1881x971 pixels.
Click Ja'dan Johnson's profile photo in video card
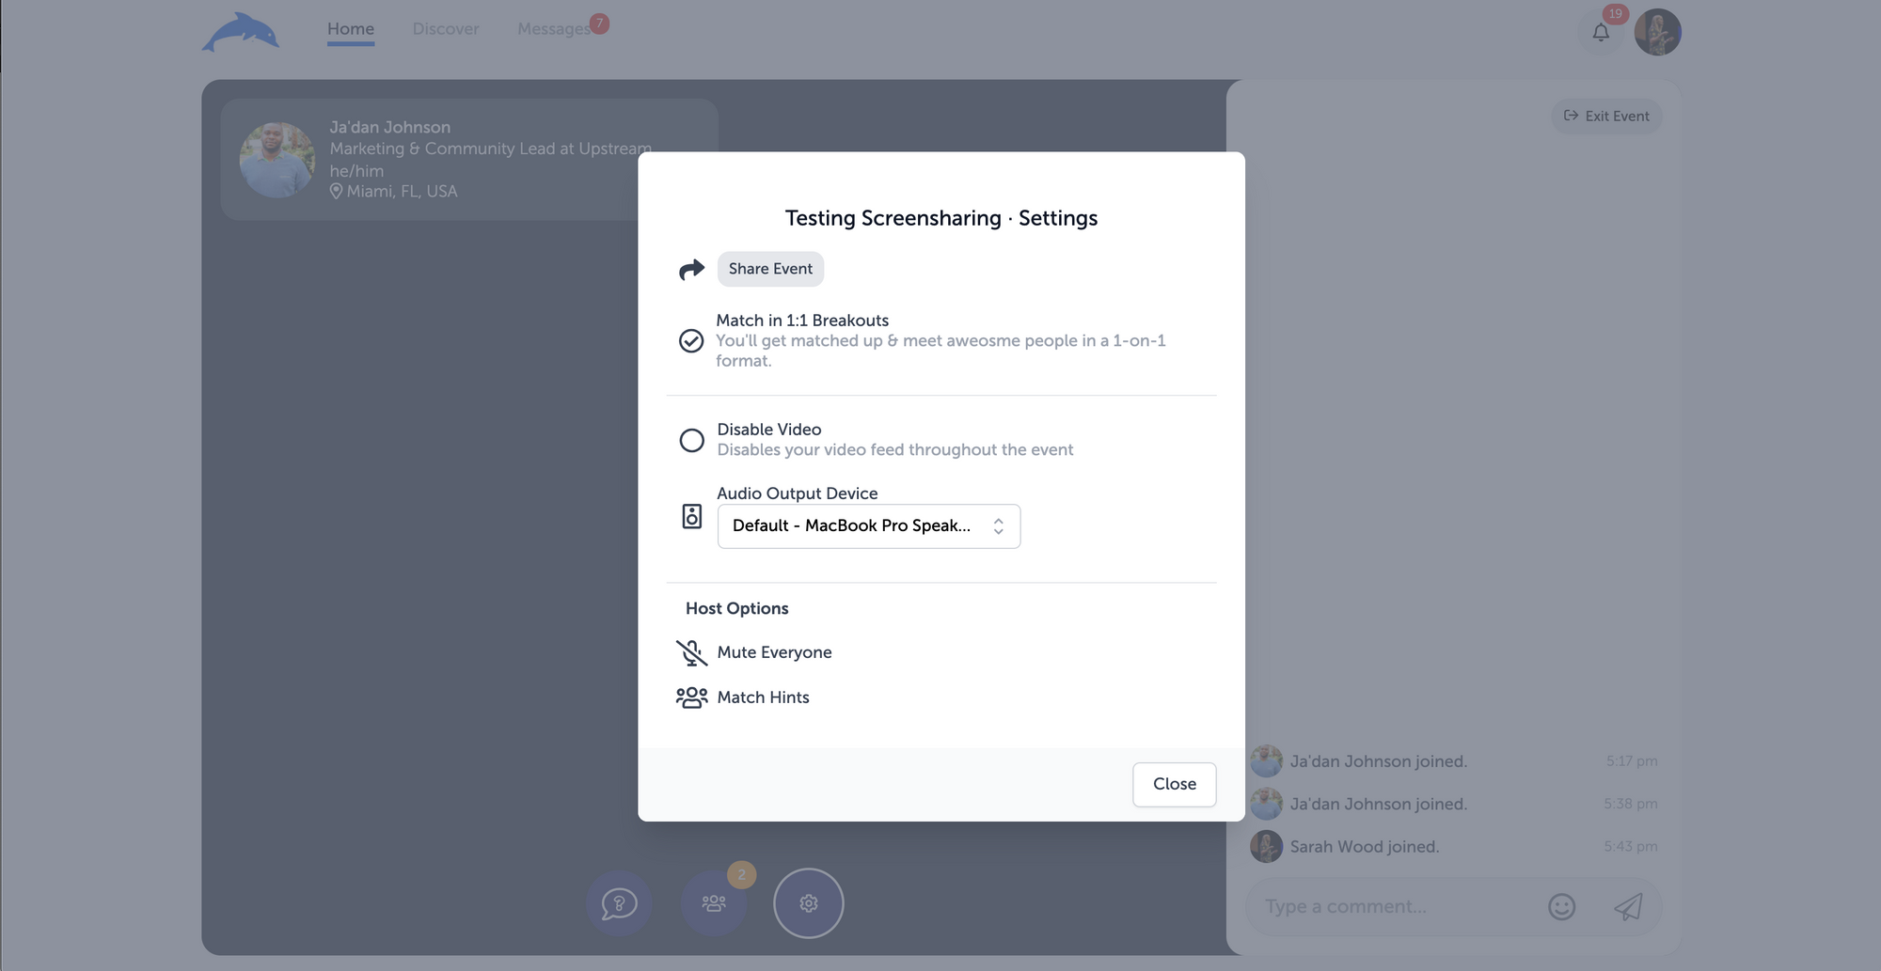coord(277,160)
